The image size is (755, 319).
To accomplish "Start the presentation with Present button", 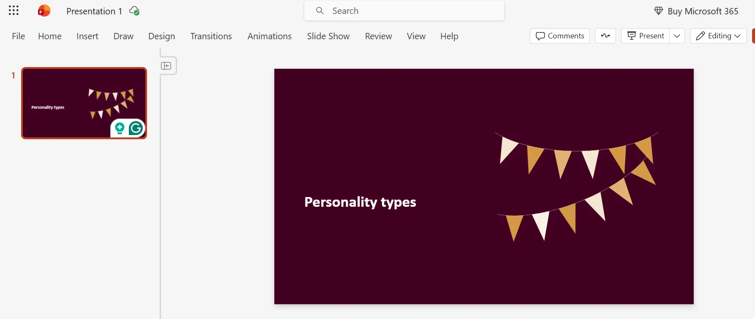I will tap(645, 36).
